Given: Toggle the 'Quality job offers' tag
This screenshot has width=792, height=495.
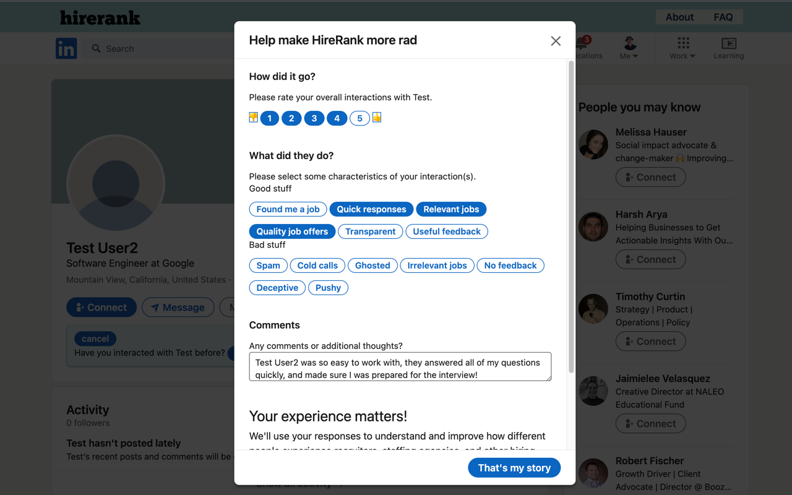Looking at the screenshot, I should [292, 231].
